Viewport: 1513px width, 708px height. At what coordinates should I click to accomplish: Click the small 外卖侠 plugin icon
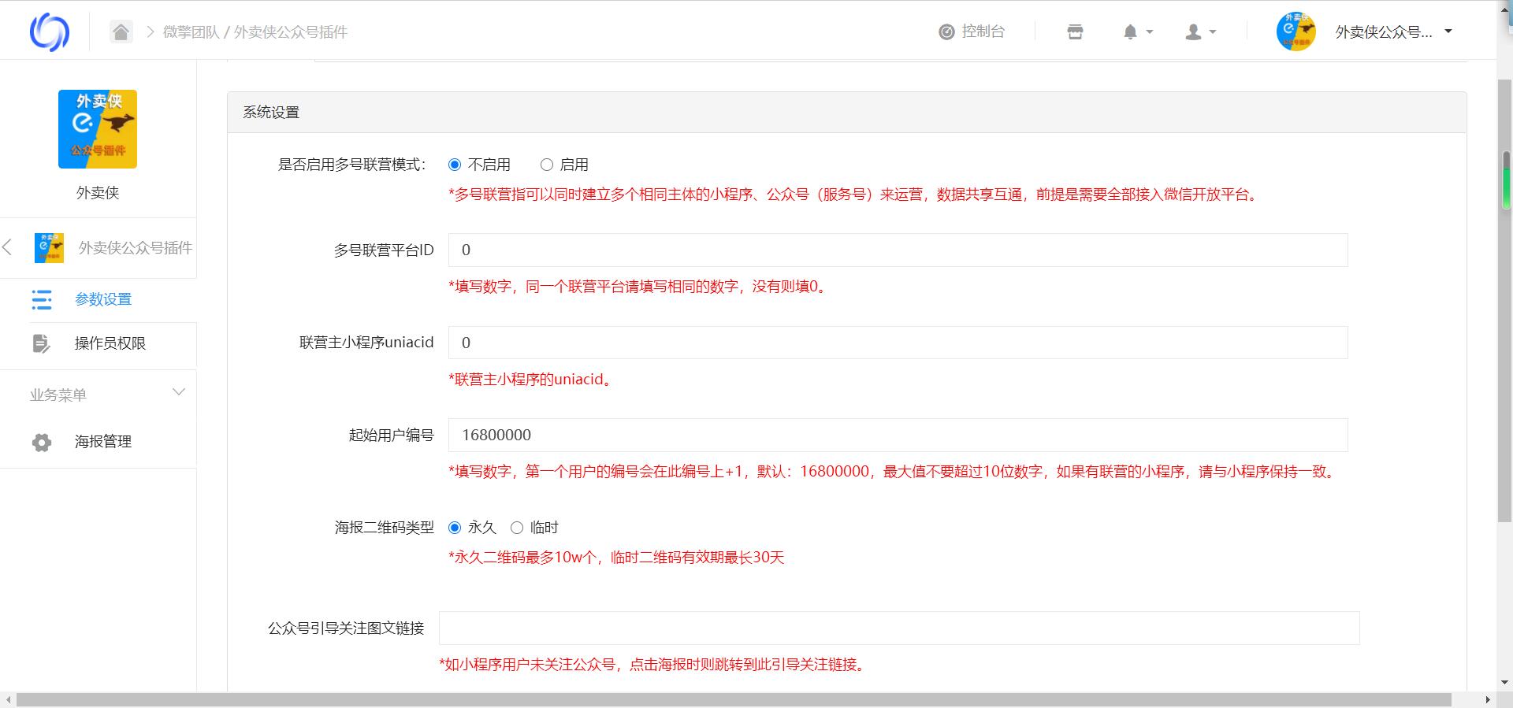(49, 248)
